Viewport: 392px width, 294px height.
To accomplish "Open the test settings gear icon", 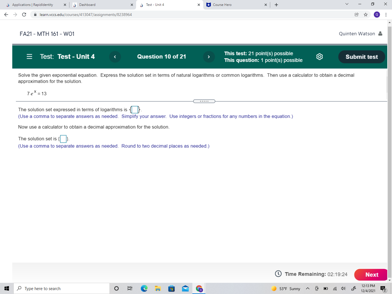I will [x=319, y=57].
